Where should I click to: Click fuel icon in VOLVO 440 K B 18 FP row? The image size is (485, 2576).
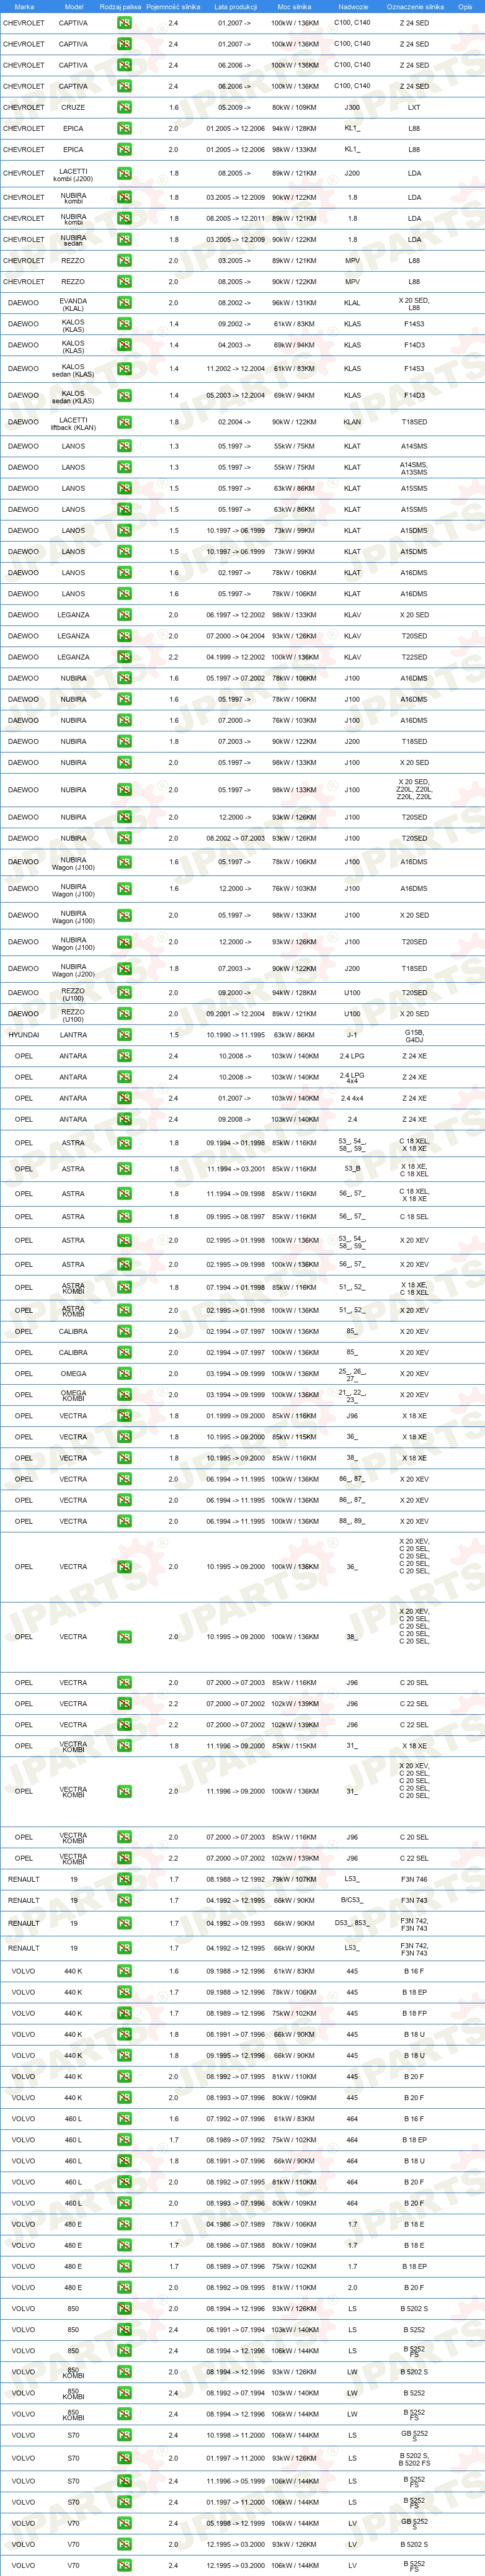(x=124, y=2013)
